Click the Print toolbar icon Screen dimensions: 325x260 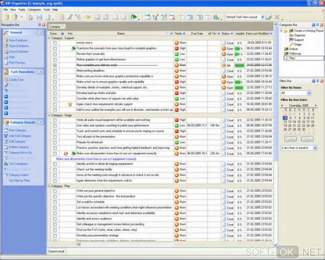(39, 17)
